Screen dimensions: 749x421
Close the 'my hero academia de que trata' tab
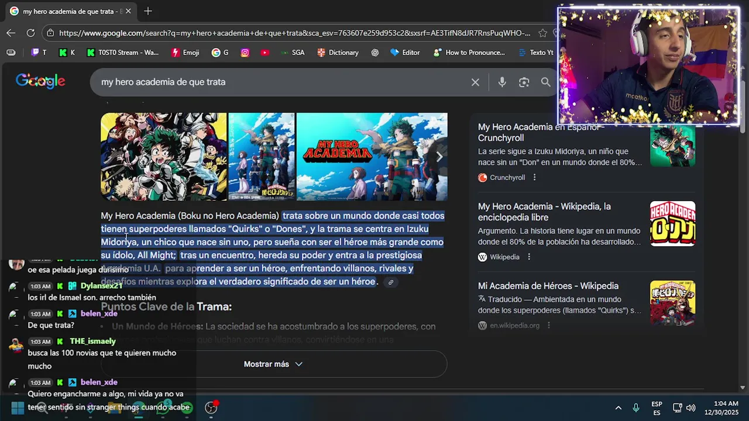pos(129,11)
